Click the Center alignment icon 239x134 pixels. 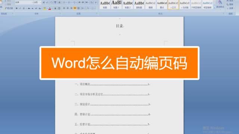[x=68, y=8]
